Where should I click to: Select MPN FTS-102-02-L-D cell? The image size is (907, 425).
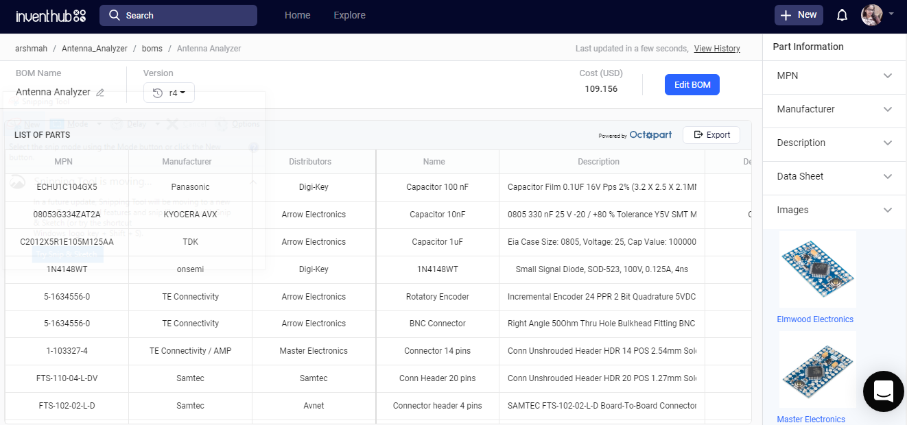67,406
